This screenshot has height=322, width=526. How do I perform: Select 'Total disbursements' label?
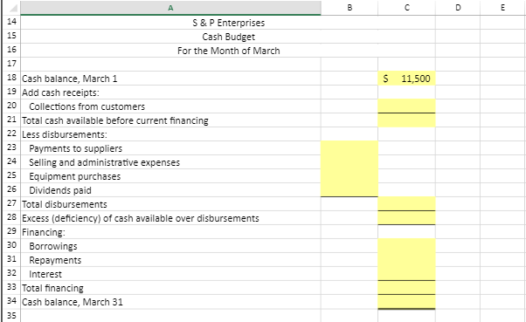[x=65, y=204]
